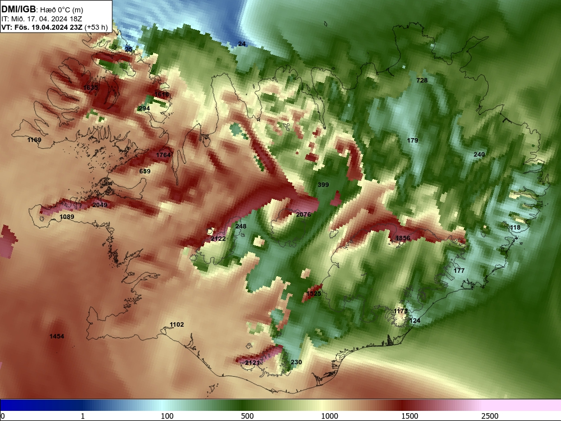
Task: Click the map value 1764
Action: 163,155
